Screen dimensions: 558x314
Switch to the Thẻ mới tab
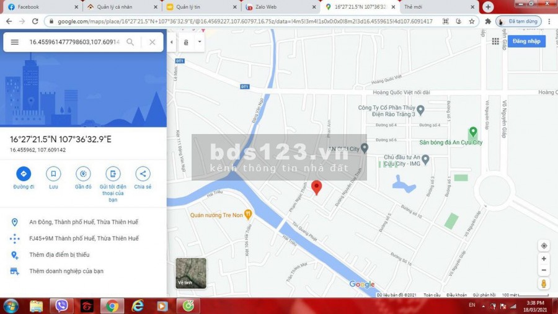[439, 7]
